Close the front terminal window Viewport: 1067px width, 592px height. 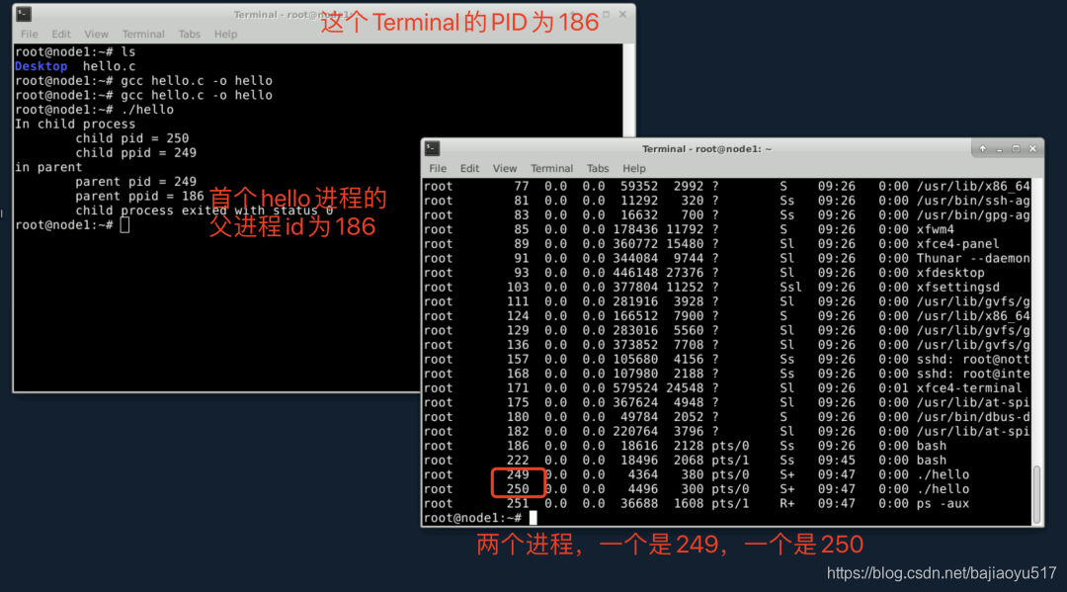click(x=1032, y=148)
